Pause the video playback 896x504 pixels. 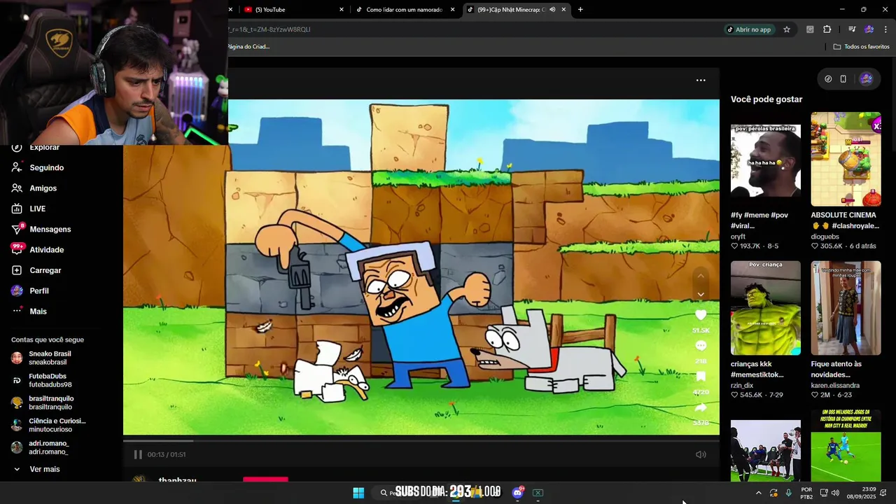(138, 454)
